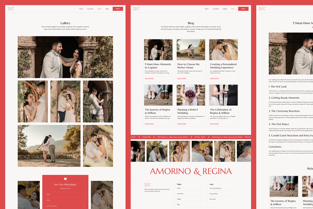The width and height of the screenshot is (313, 209).
Task: Click the 'Gallery' page title heading
Action: point(65,23)
